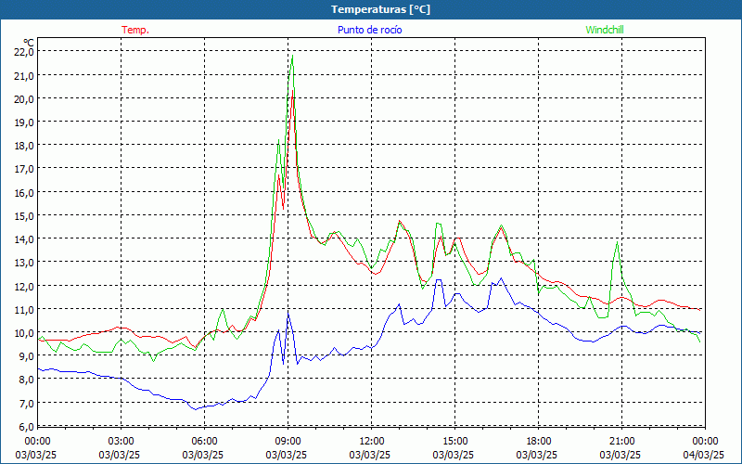Viewport: 742px width, 464px height.
Task: Click the 14,0 value on temperature axis
Action: click(23, 238)
